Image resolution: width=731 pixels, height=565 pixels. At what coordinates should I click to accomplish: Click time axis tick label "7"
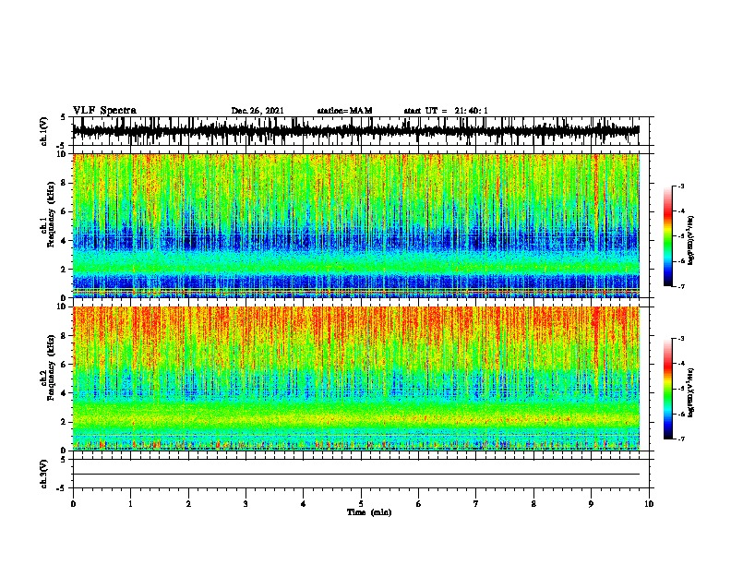point(476,504)
